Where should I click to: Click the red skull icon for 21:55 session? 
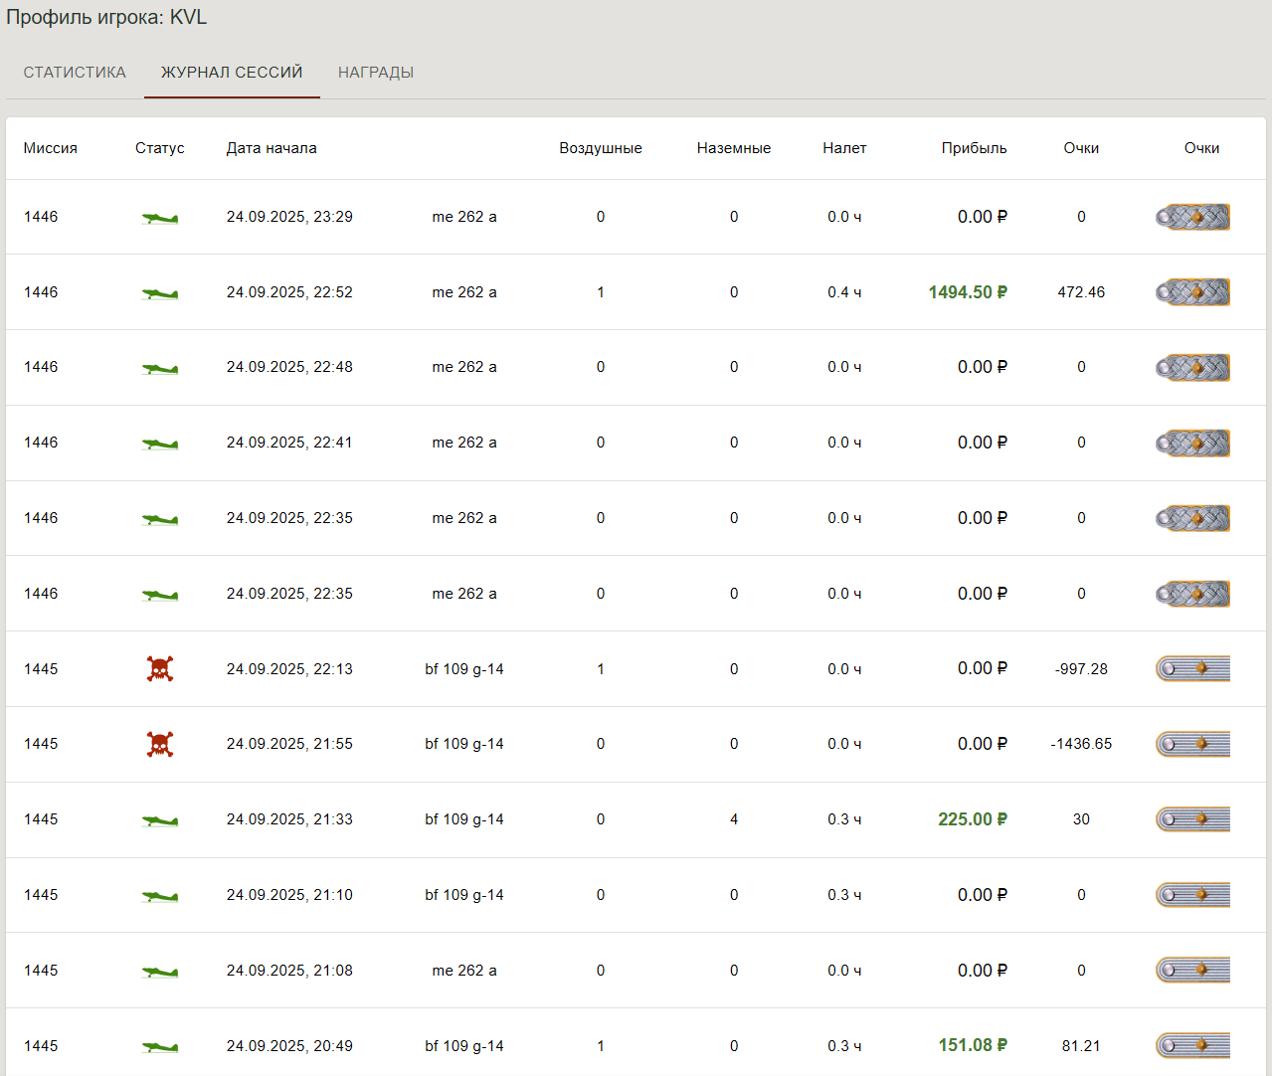pos(160,744)
